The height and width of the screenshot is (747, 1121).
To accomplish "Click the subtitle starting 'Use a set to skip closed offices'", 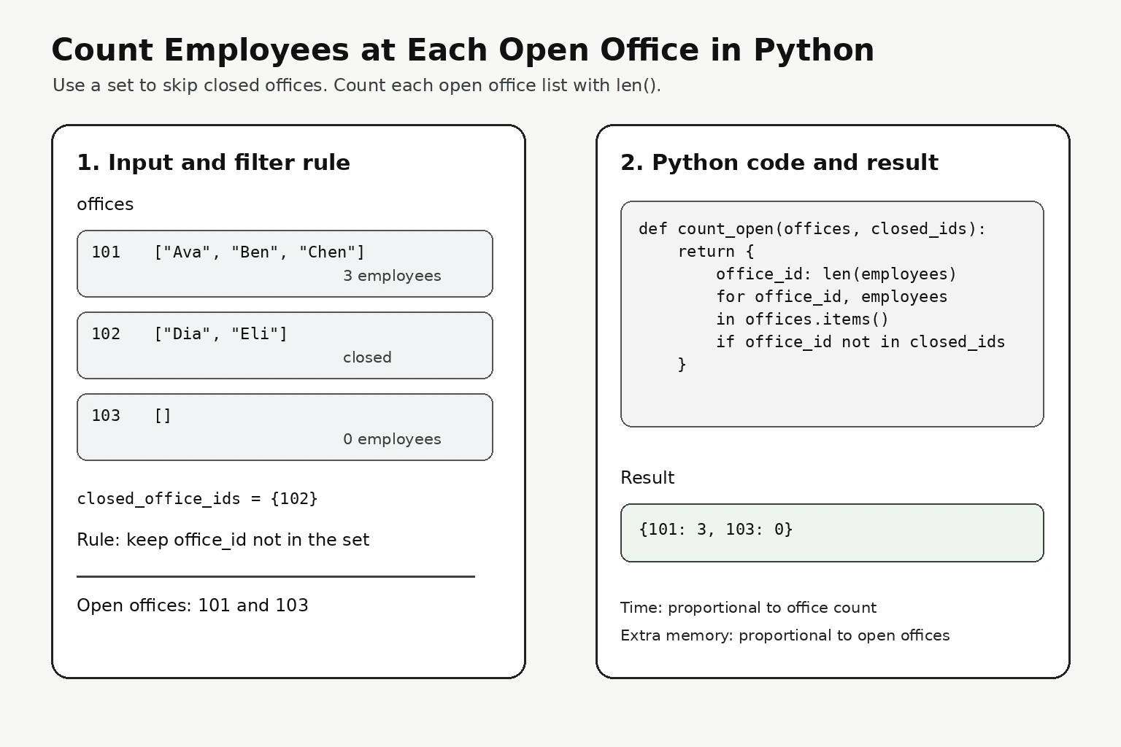I will [357, 85].
